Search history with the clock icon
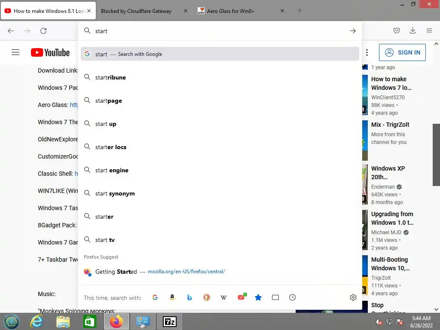The height and width of the screenshot is (330, 440). click(292, 297)
